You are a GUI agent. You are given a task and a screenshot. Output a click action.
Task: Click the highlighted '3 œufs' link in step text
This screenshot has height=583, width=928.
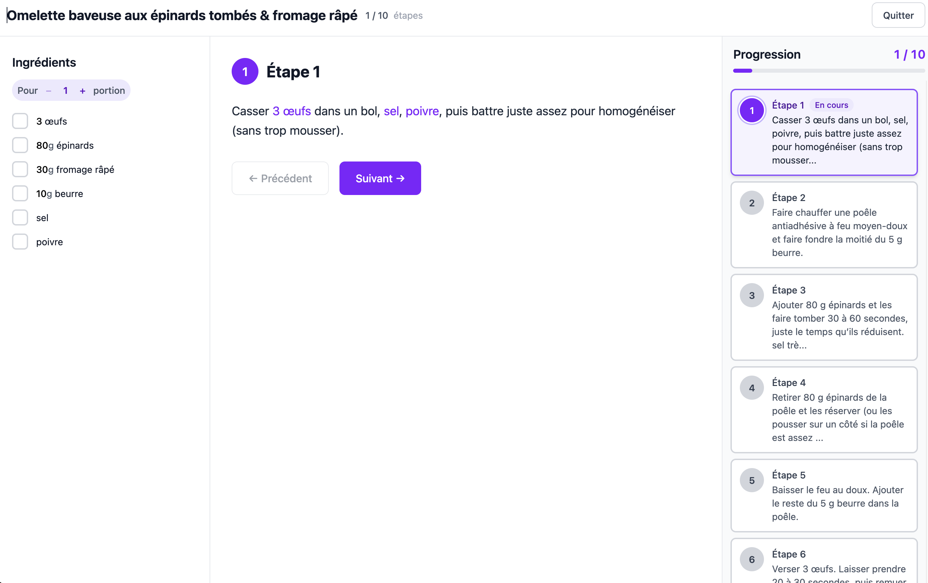point(292,112)
